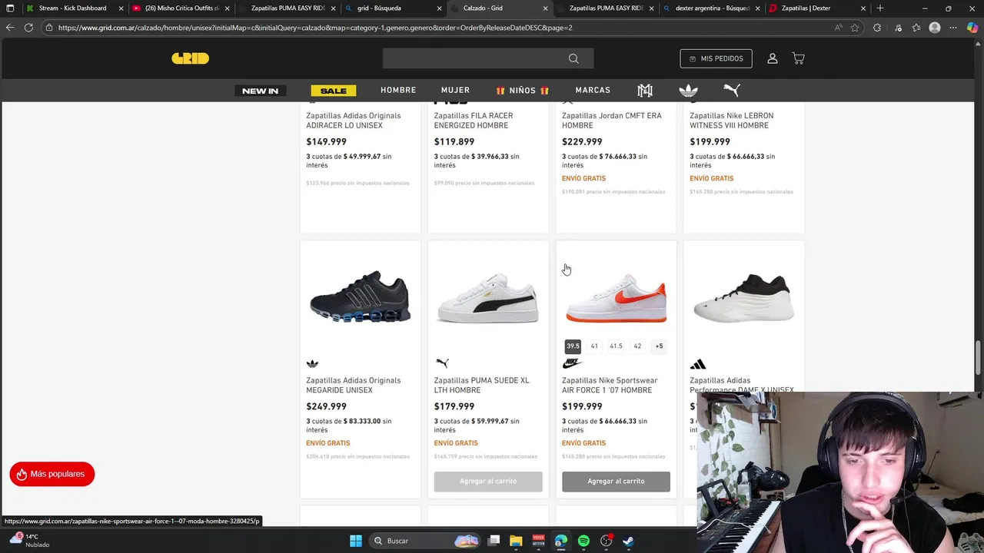Open Voicemeeter from the taskbar

point(538,541)
